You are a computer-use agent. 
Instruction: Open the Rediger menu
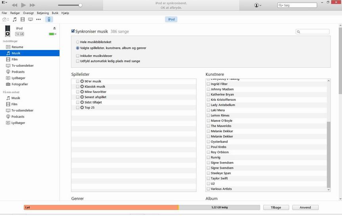pos(15,13)
